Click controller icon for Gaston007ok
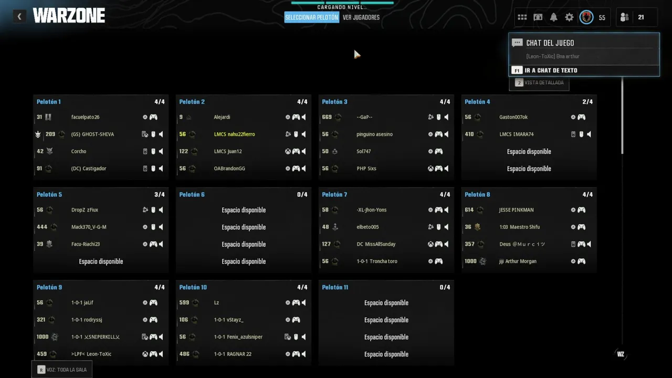Viewport: 672px width, 378px height. pyautogui.click(x=581, y=117)
